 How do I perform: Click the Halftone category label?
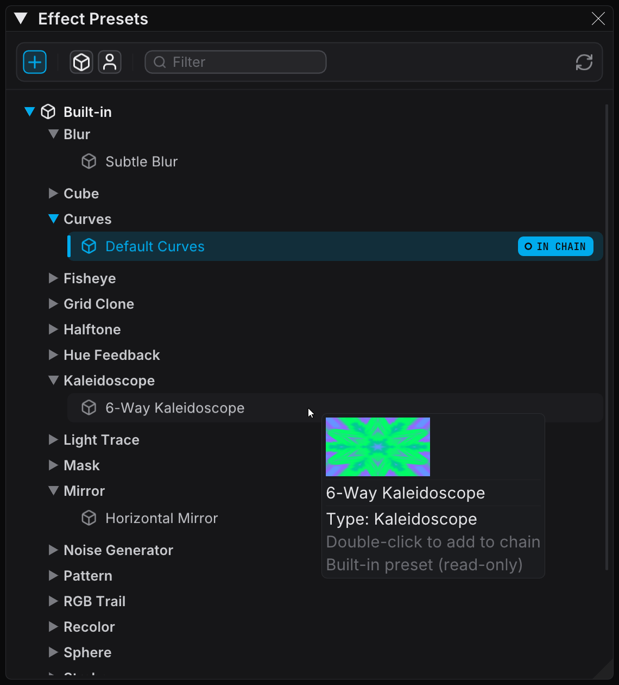point(92,329)
